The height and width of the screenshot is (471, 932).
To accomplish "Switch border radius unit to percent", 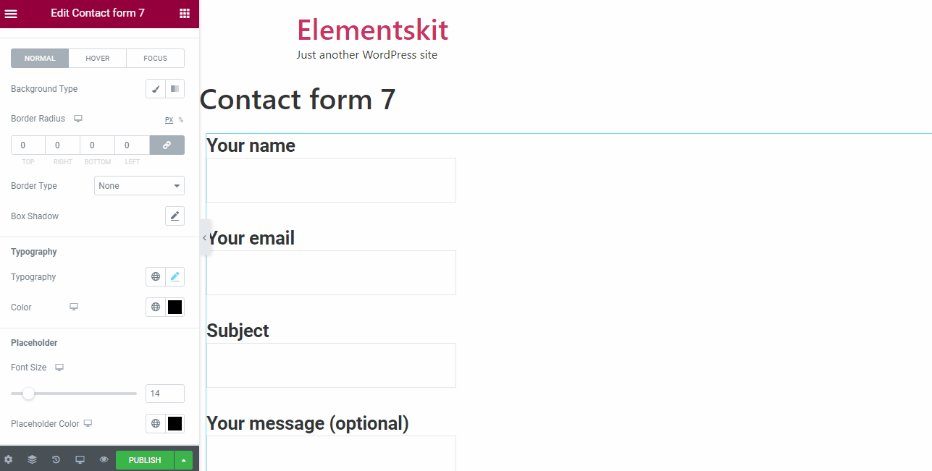I will click(181, 120).
